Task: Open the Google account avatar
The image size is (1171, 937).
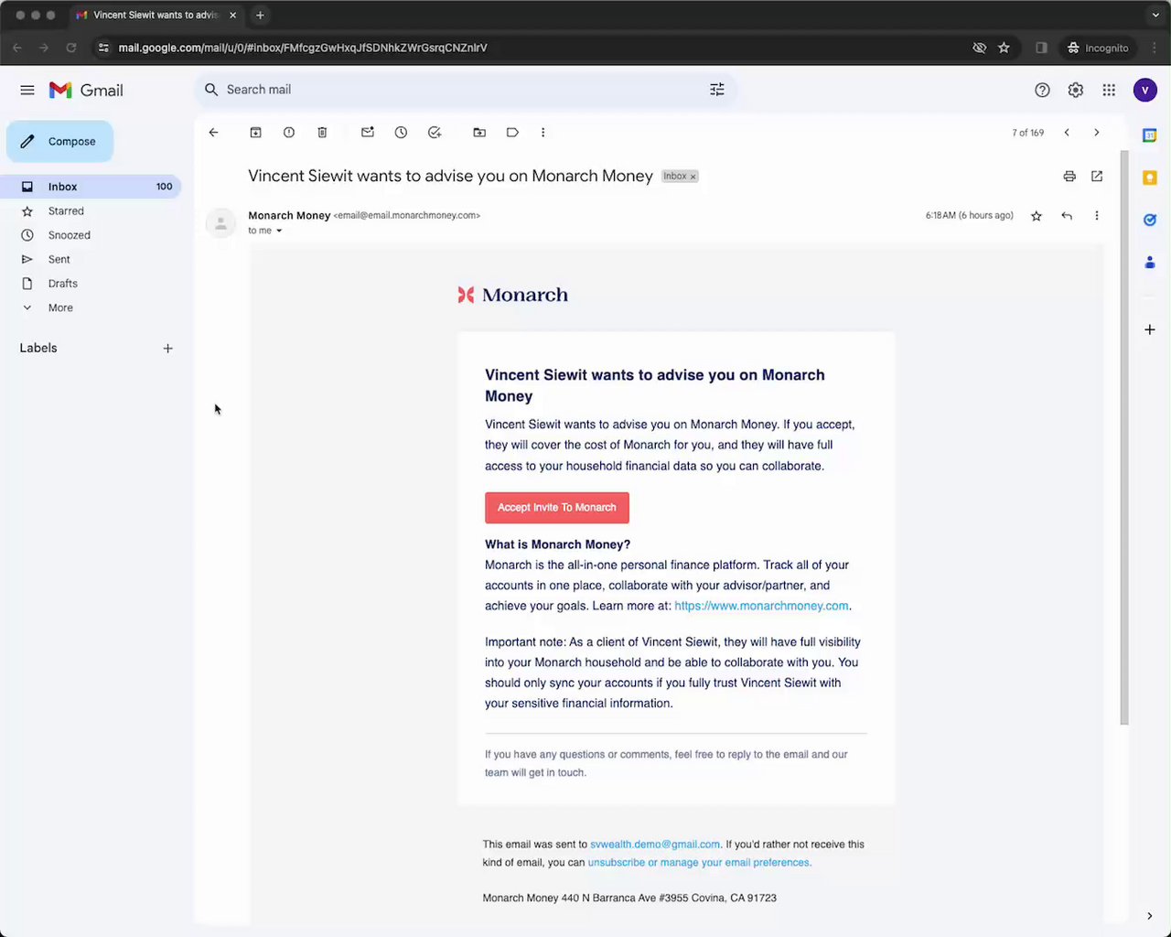Action: (x=1144, y=90)
